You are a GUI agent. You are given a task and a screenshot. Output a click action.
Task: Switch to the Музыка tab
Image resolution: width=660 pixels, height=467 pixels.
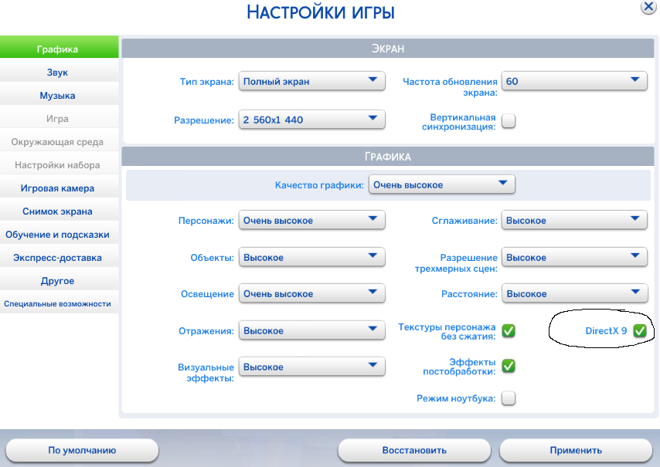pyautogui.click(x=59, y=96)
